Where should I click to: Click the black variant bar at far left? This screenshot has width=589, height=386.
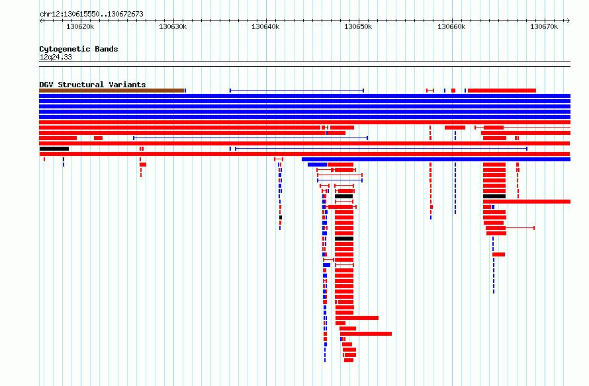pos(54,149)
